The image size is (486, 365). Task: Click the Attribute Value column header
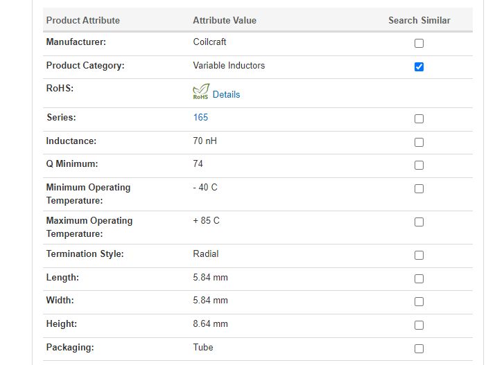(225, 20)
